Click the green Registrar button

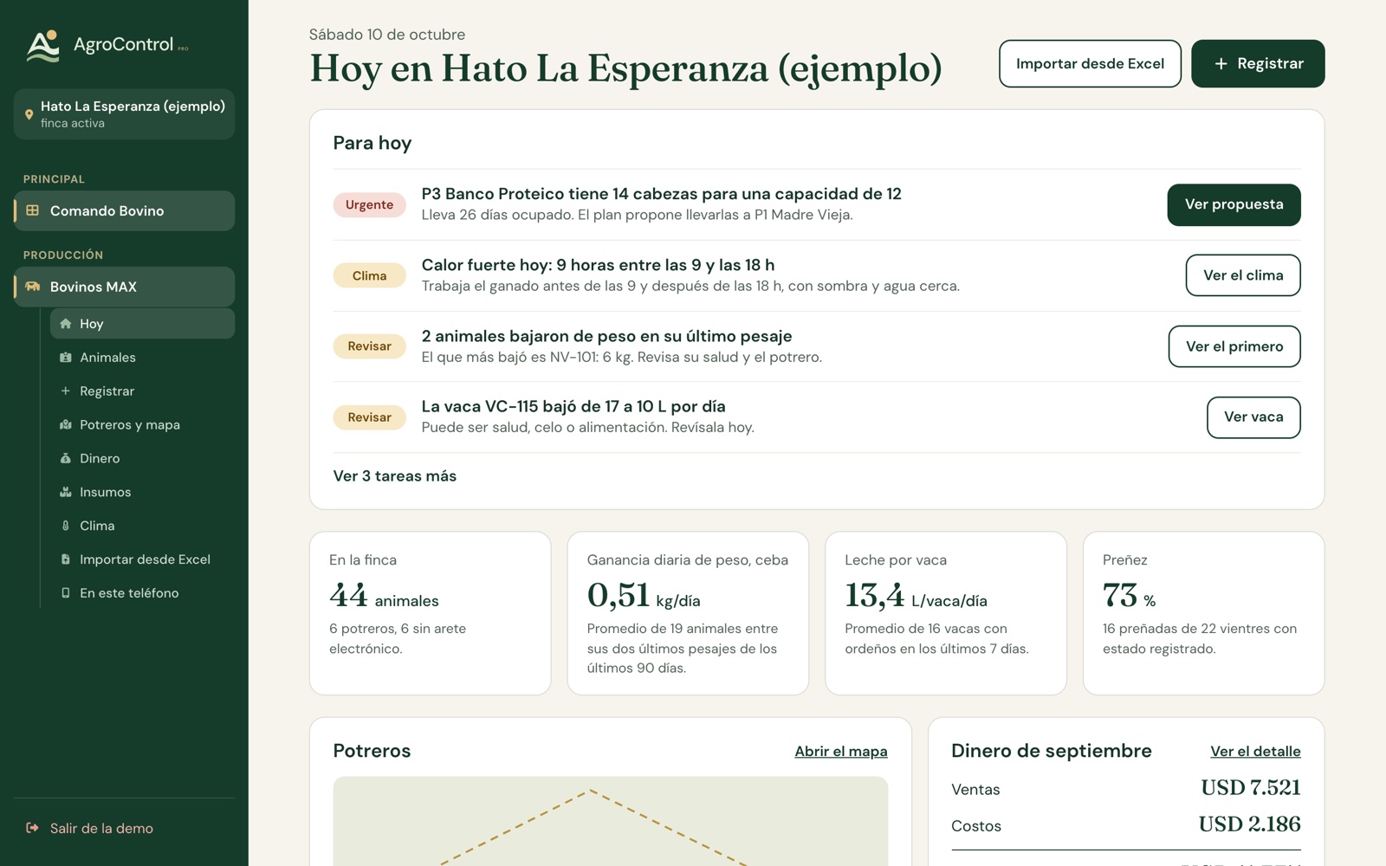pos(1258,63)
